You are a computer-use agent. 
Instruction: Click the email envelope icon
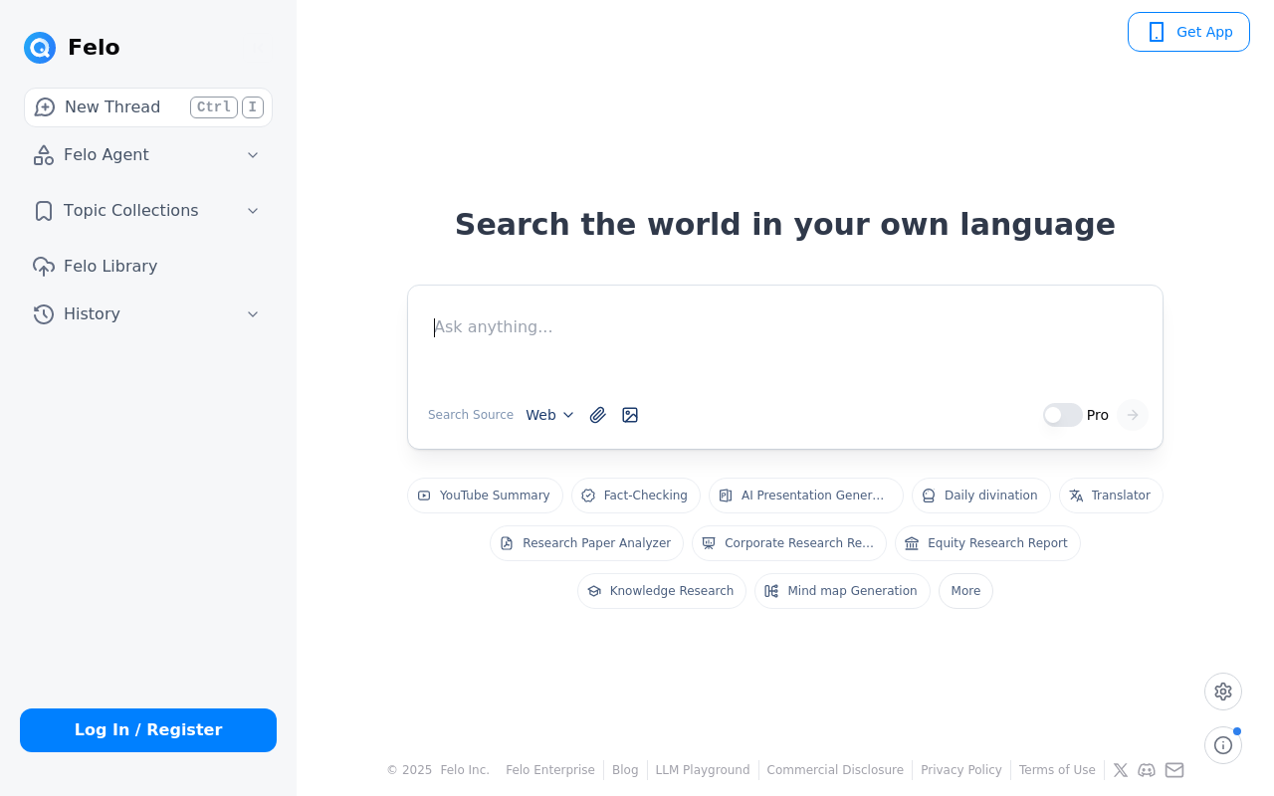click(x=1174, y=770)
